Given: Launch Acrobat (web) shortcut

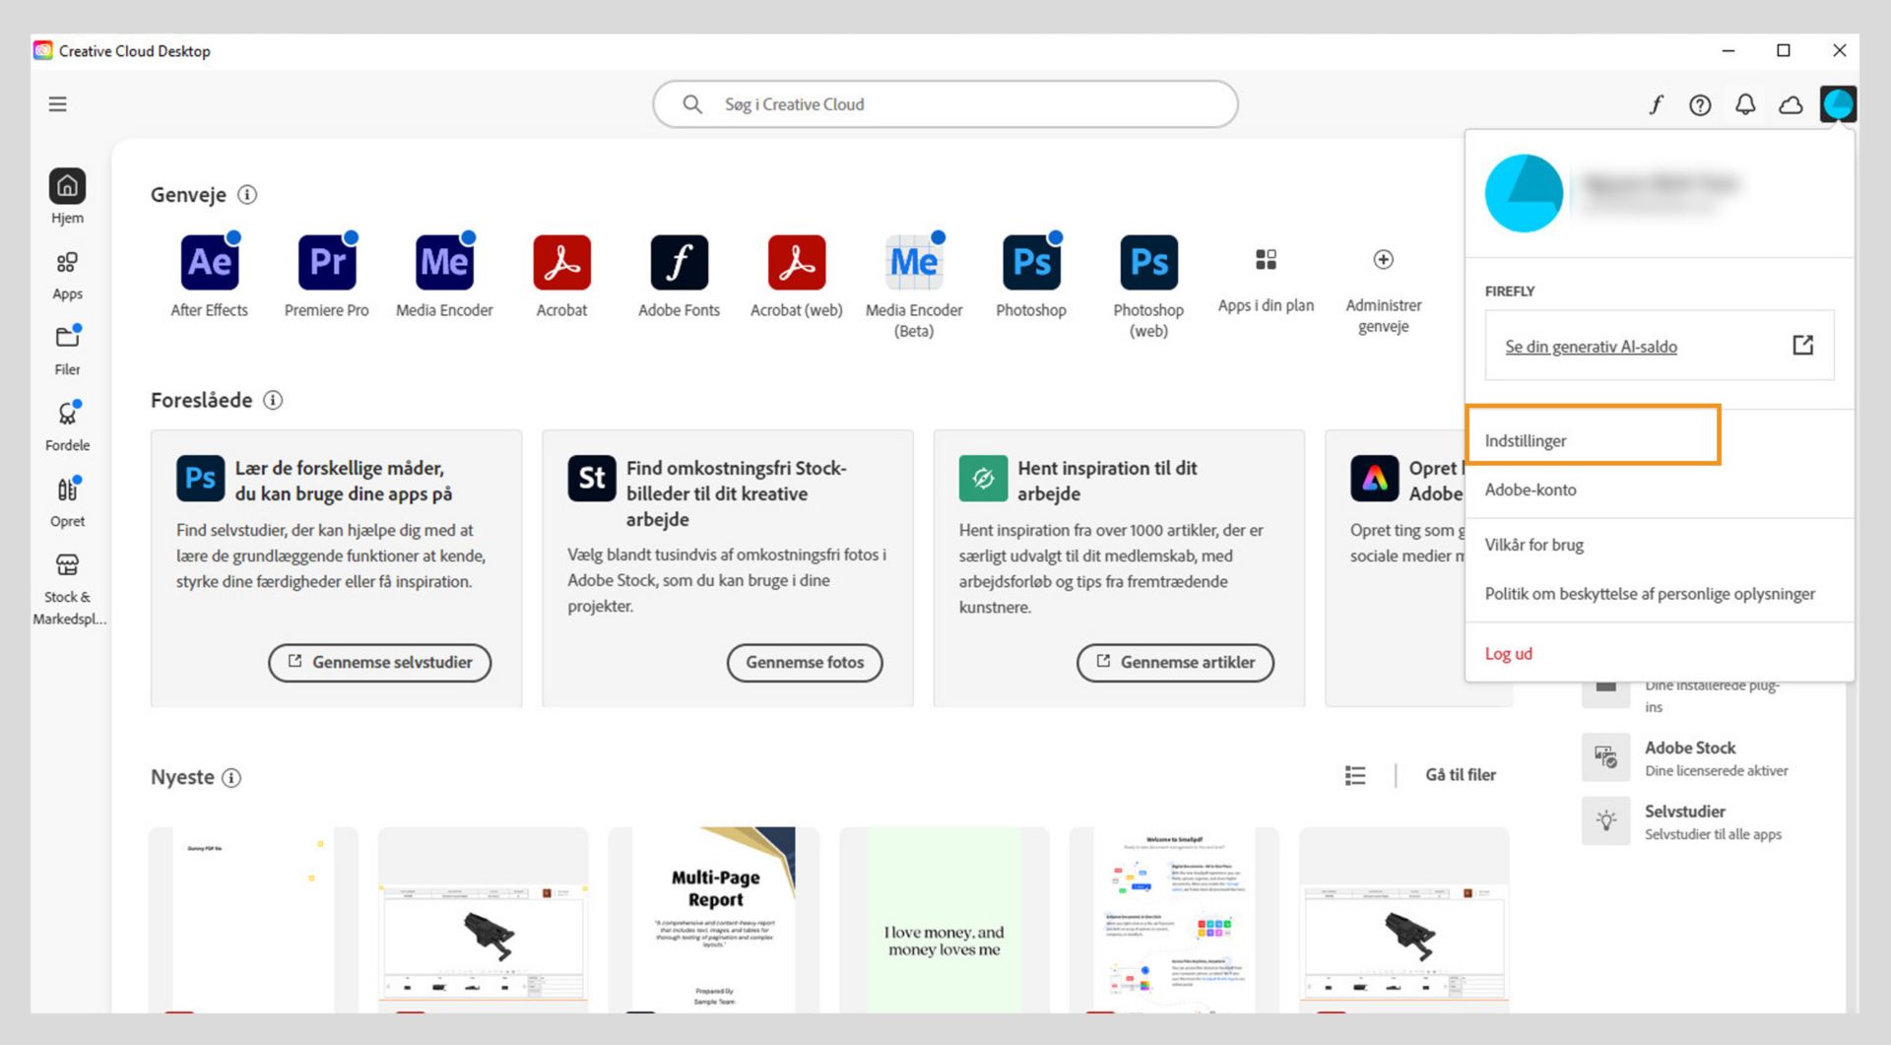Looking at the screenshot, I should (797, 263).
